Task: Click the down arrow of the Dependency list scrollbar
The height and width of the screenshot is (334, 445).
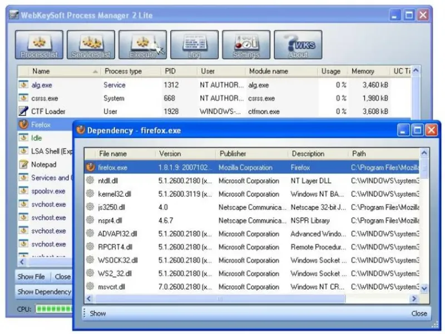Action: [x=424, y=288]
